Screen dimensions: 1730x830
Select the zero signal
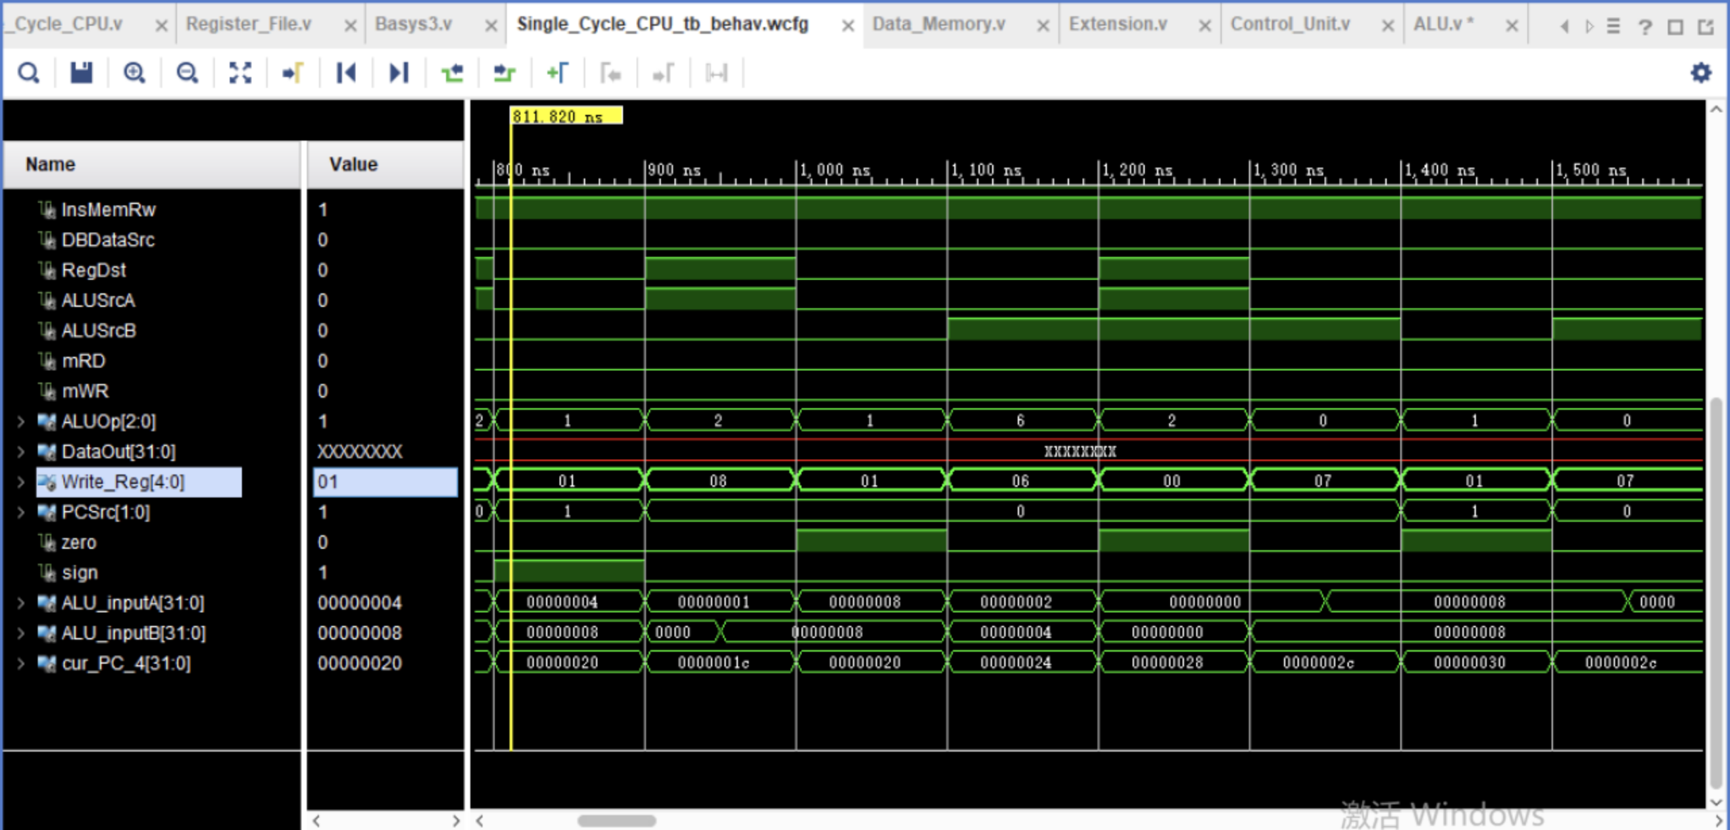pyautogui.click(x=78, y=543)
